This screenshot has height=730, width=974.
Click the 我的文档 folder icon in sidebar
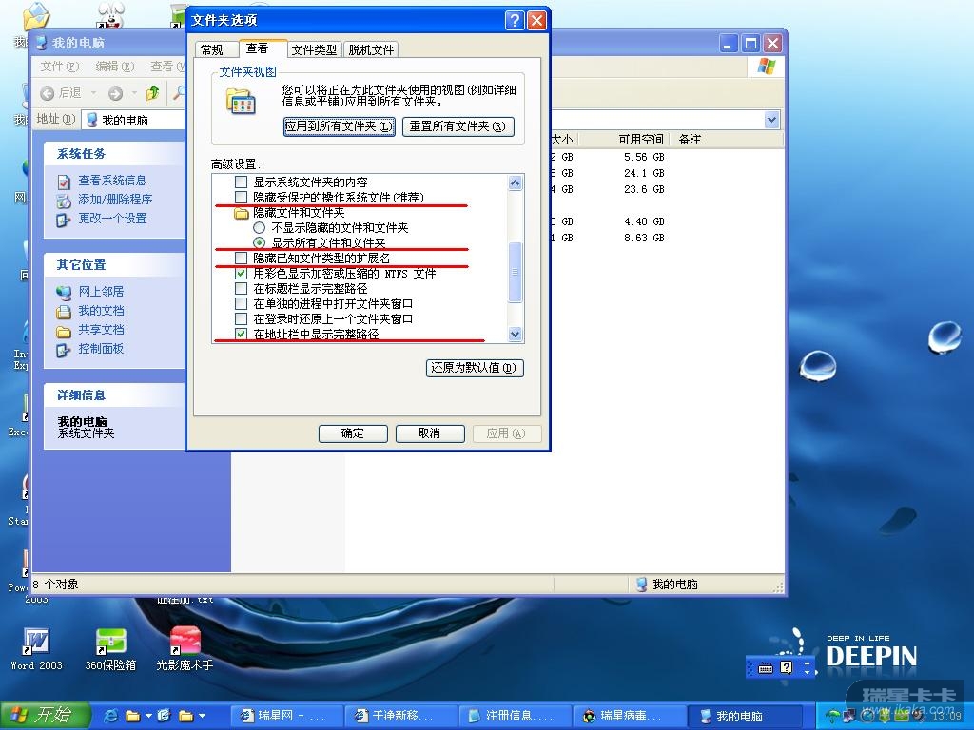[64, 311]
